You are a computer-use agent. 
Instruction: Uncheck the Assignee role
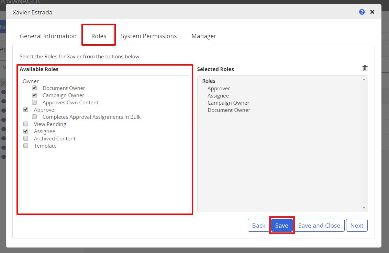(26, 131)
